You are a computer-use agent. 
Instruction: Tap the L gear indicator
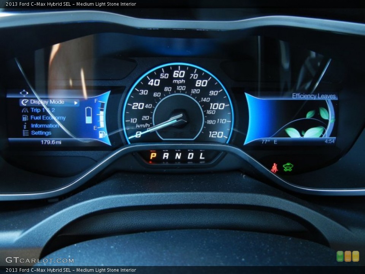point(202,156)
